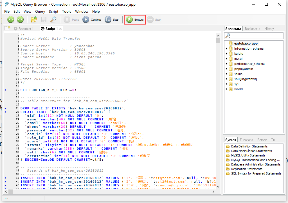The image size is (288, 203).
Task: Close the Script 1 tab
Action: pyautogui.click(x=60, y=29)
